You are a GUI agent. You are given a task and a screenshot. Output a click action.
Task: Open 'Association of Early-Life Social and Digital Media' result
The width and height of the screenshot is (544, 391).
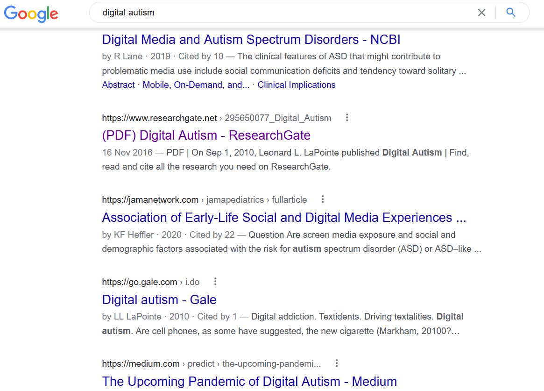pos(284,217)
